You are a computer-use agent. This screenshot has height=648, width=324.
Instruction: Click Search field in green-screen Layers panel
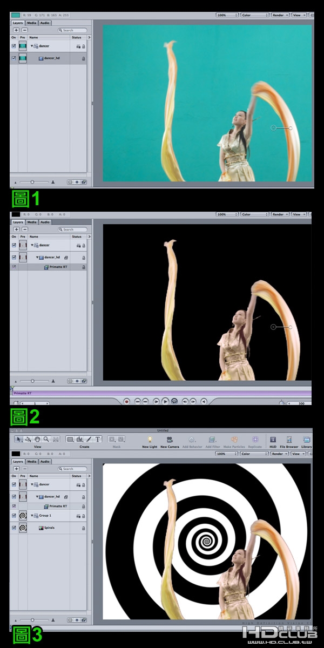(73, 31)
